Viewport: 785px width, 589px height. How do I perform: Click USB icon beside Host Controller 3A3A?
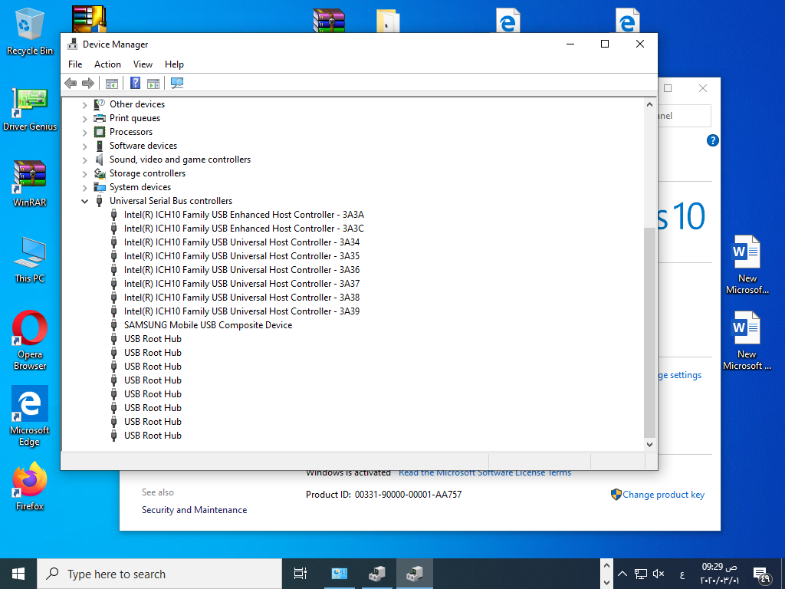pyautogui.click(x=114, y=215)
